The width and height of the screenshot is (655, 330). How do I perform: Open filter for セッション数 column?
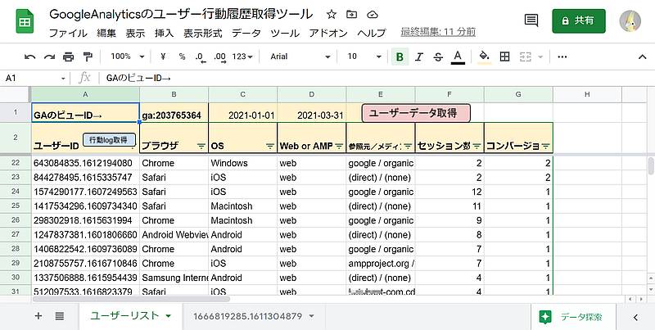click(477, 147)
